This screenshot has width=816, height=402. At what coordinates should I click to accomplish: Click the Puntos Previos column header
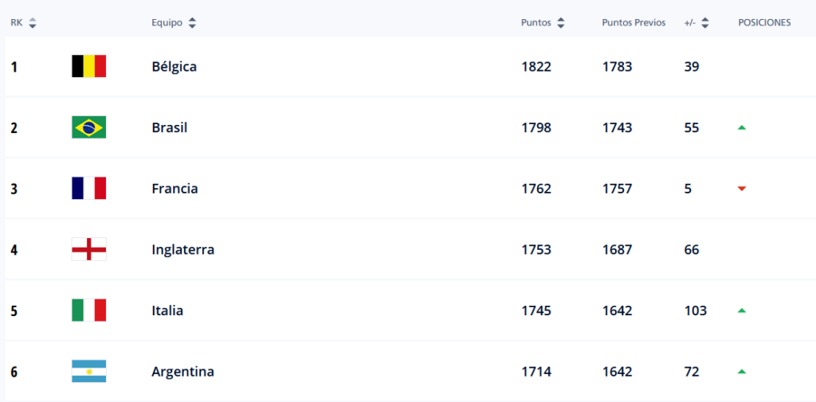[634, 23]
